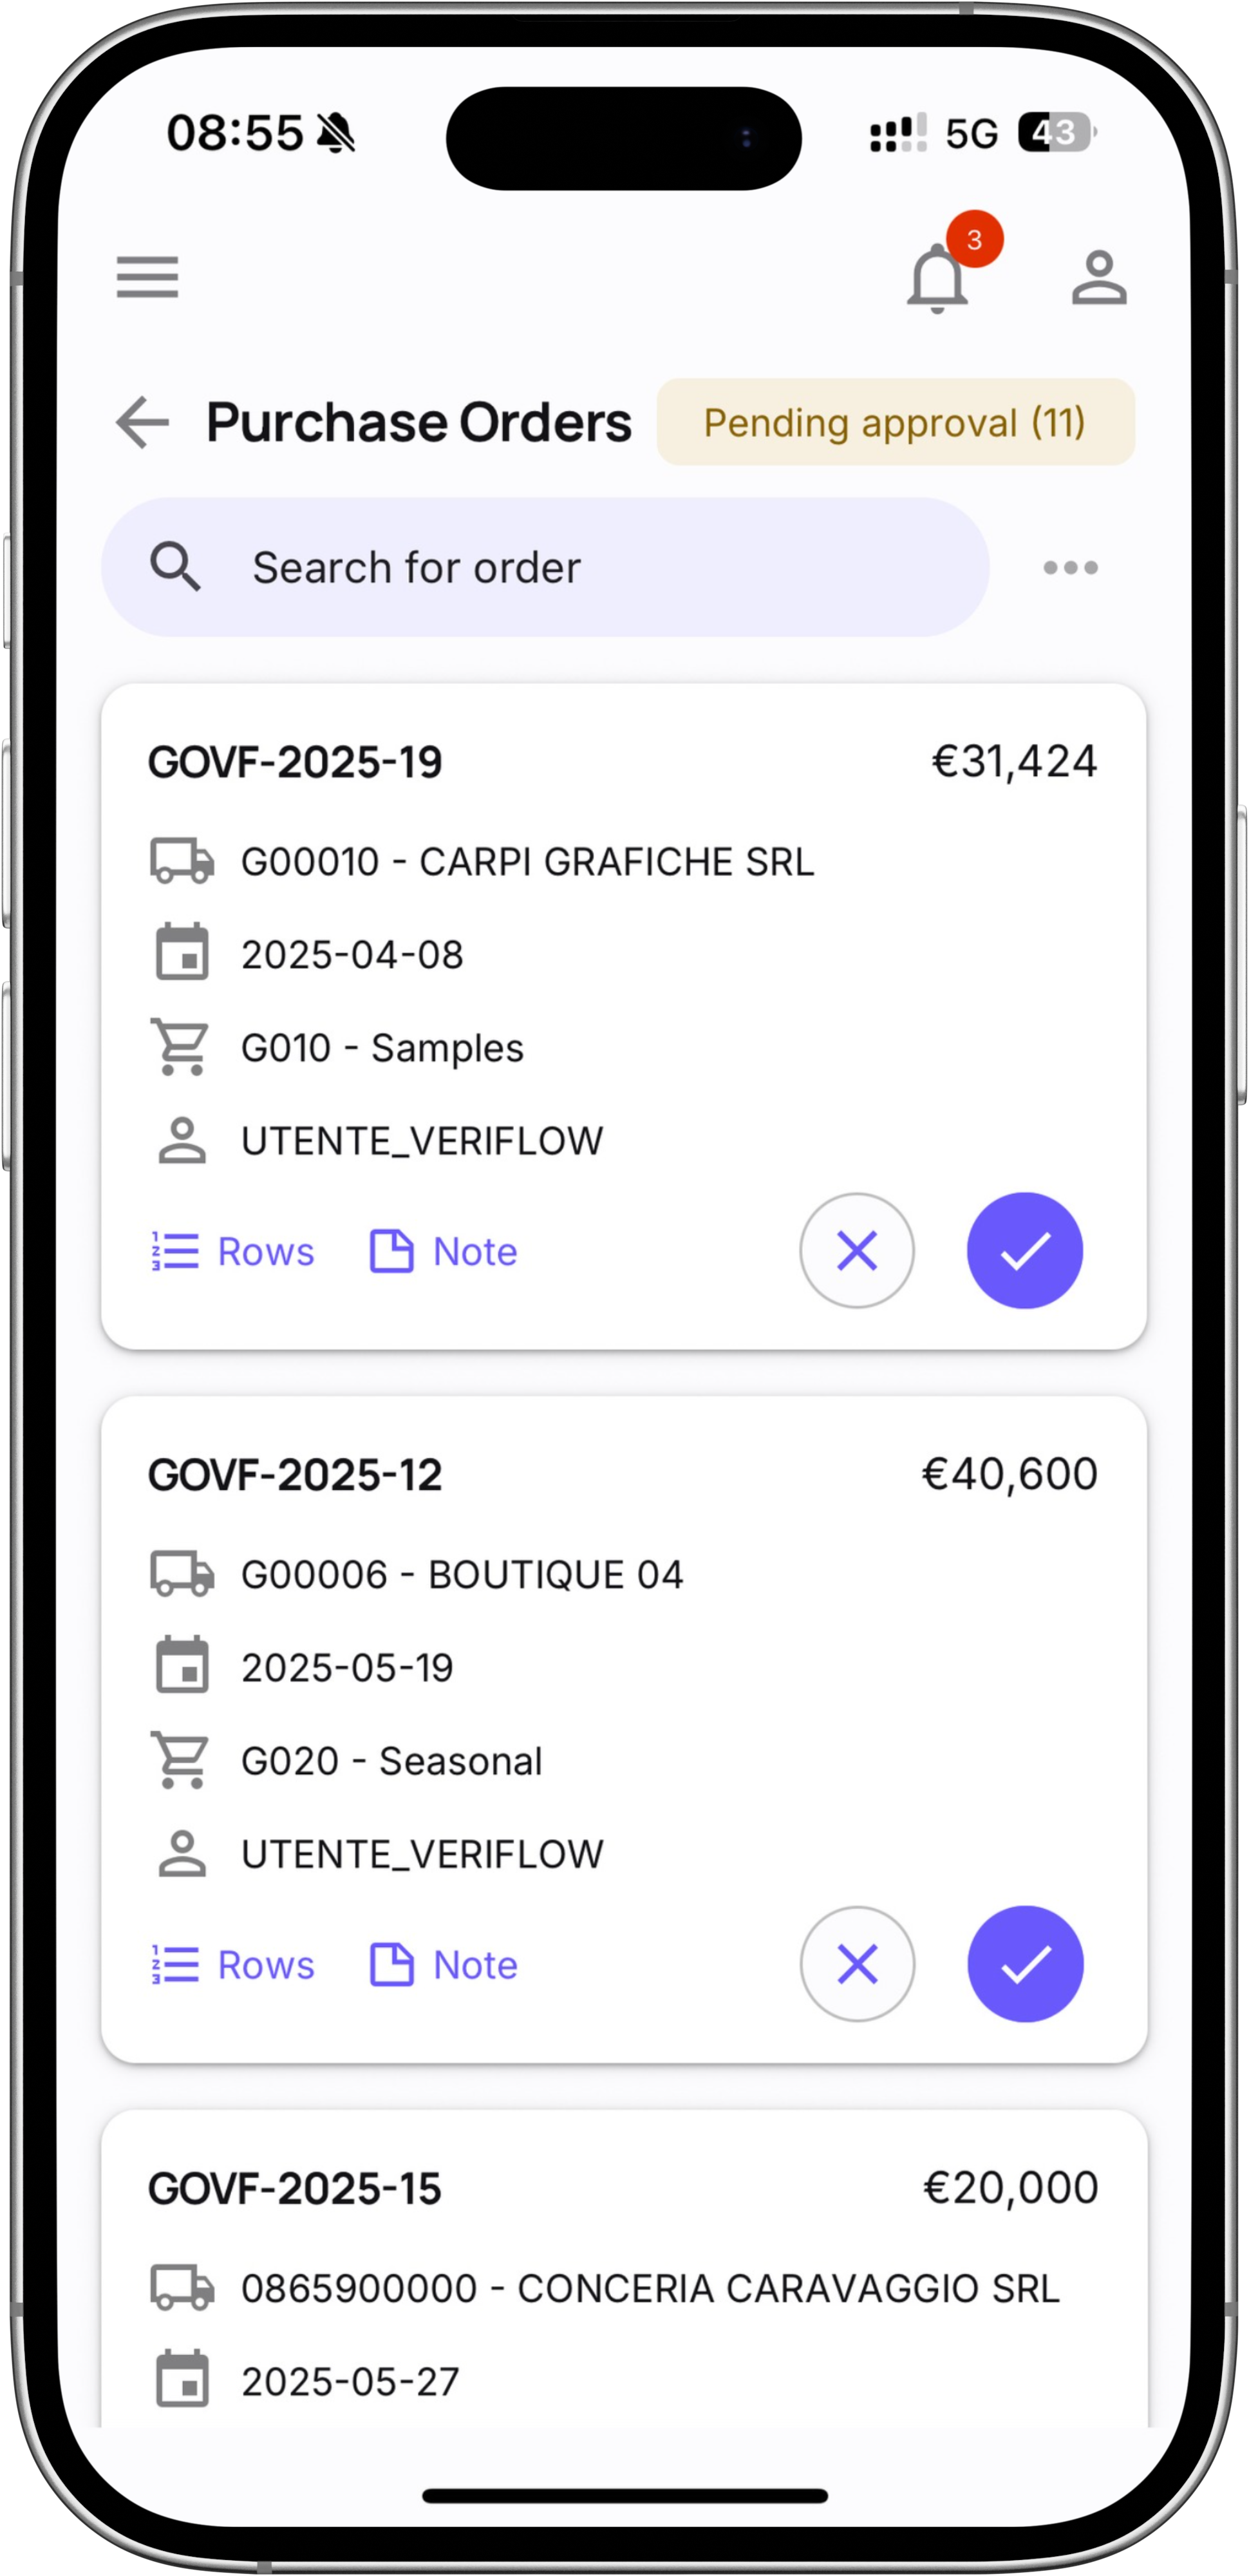
Task: Open the hamburger navigation menu
Action: 147,277
